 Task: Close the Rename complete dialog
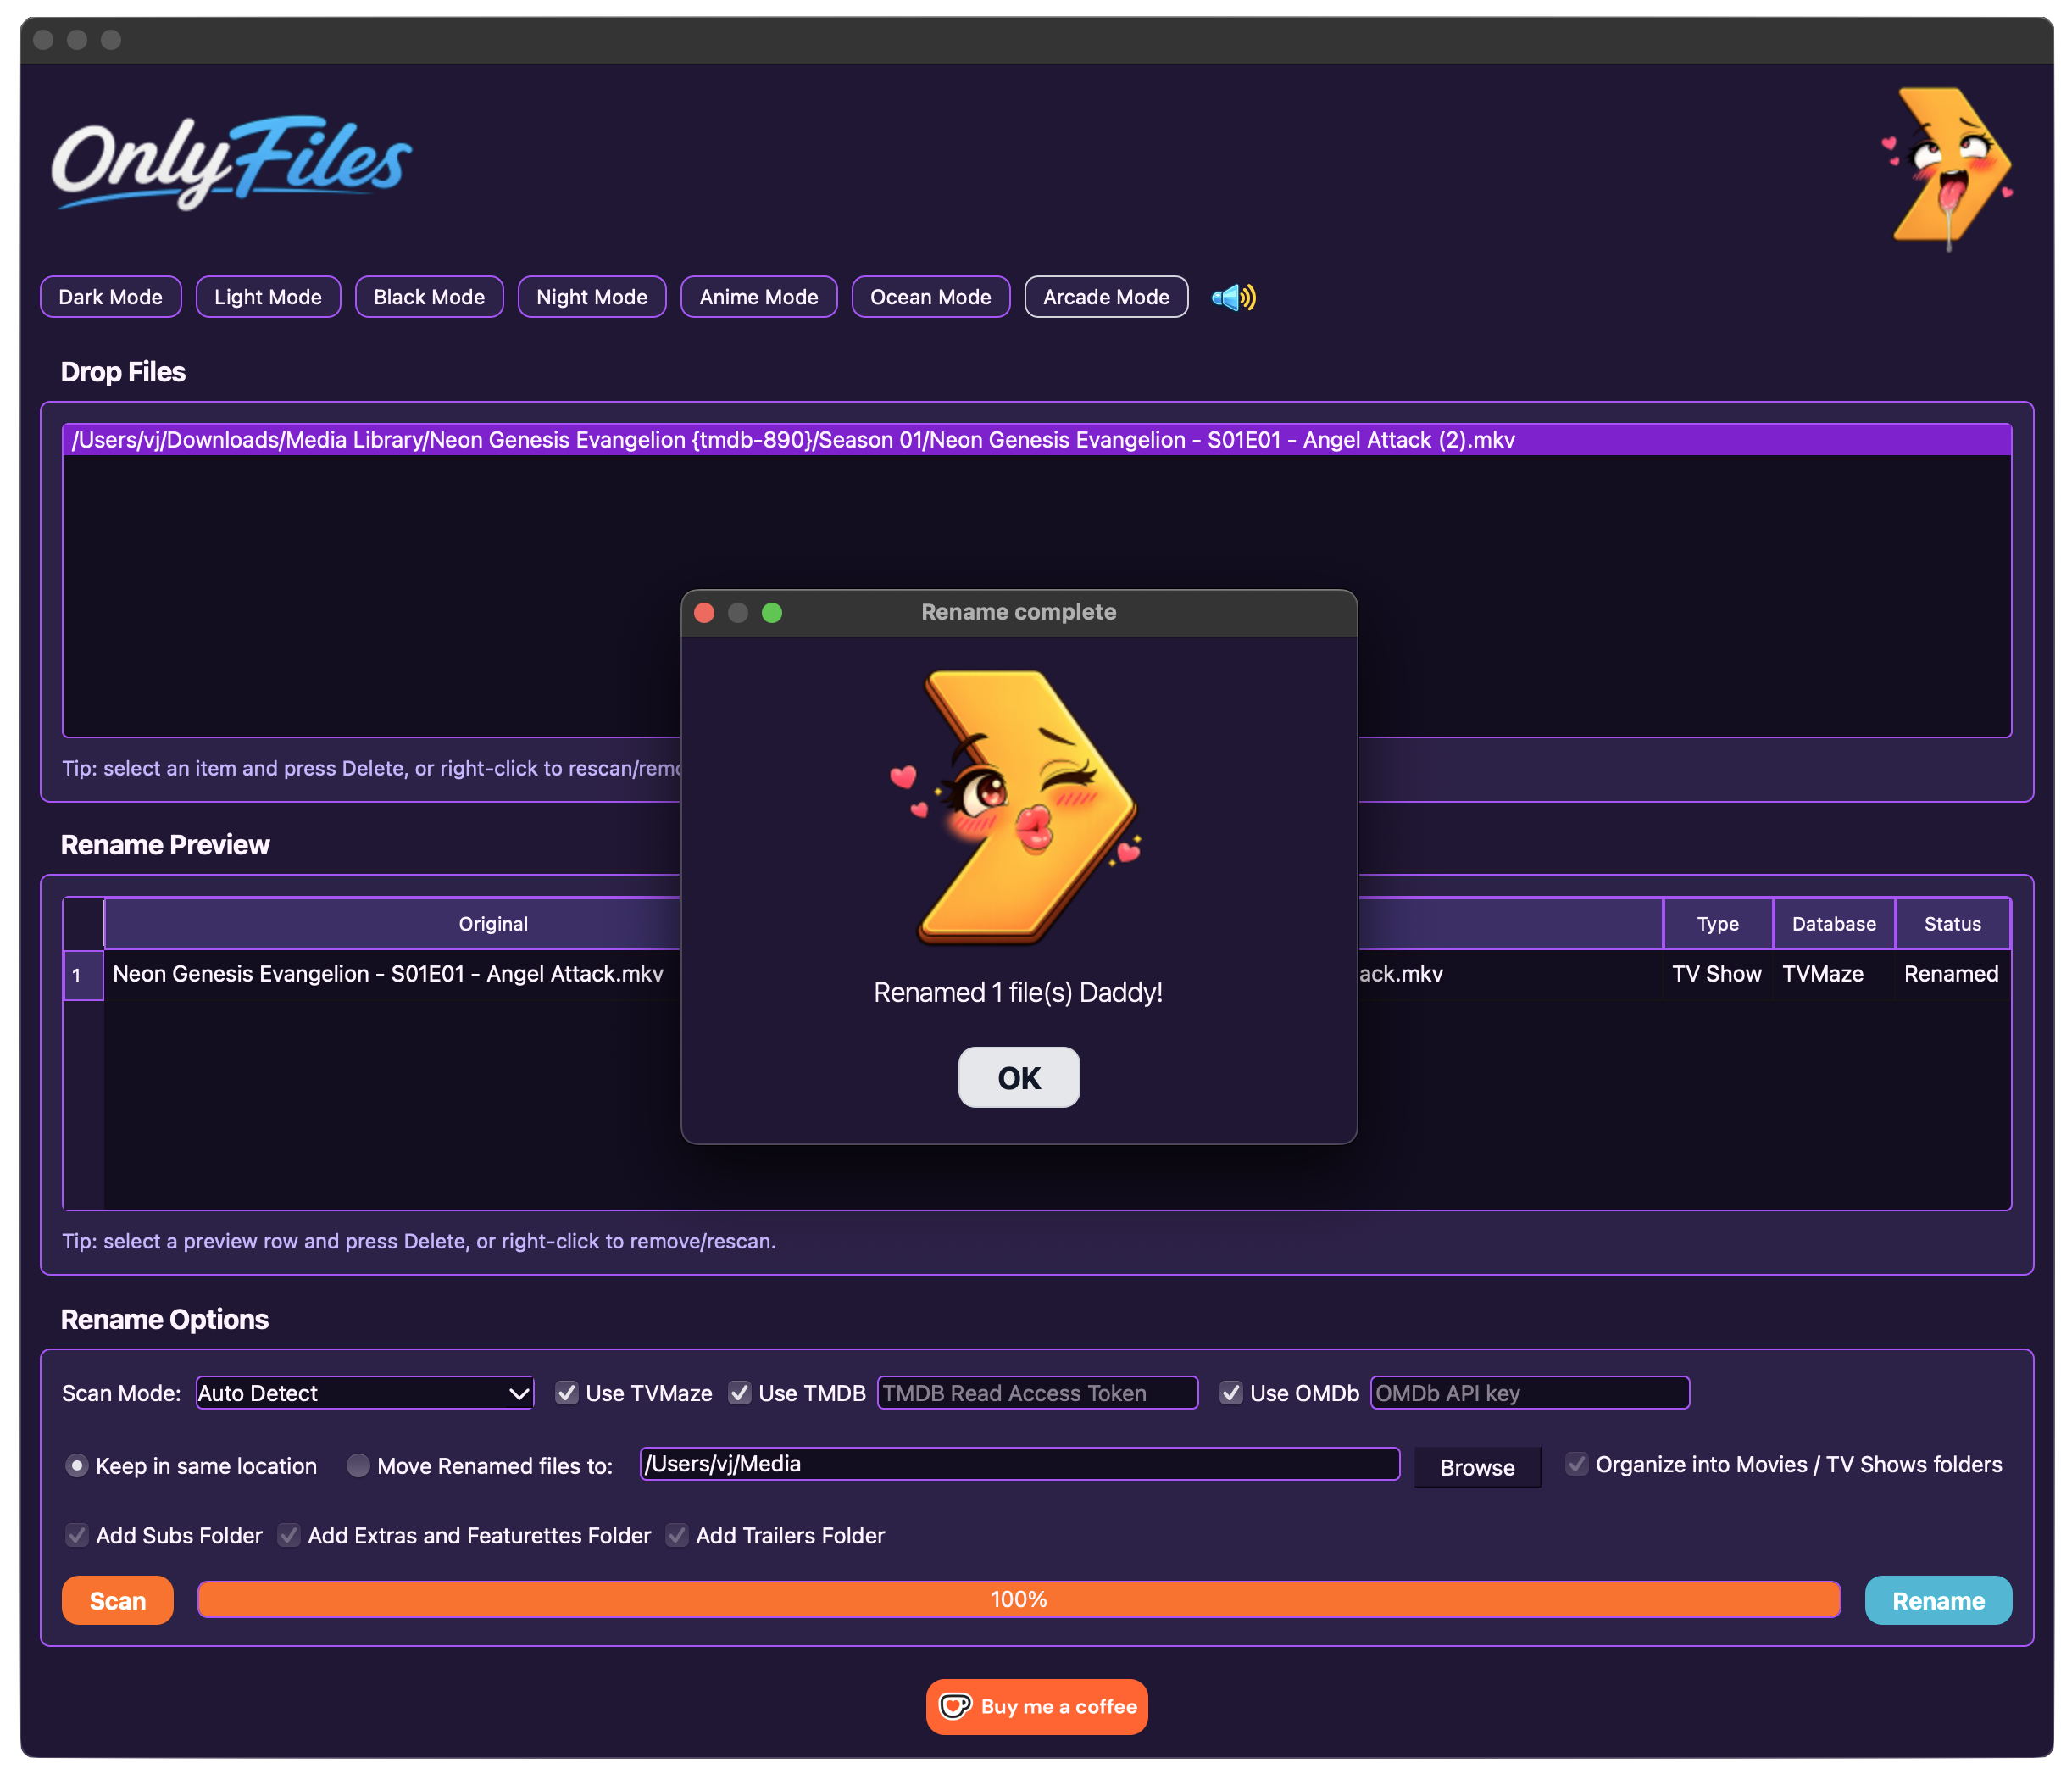pyautogui.click(x=704, y=612)
